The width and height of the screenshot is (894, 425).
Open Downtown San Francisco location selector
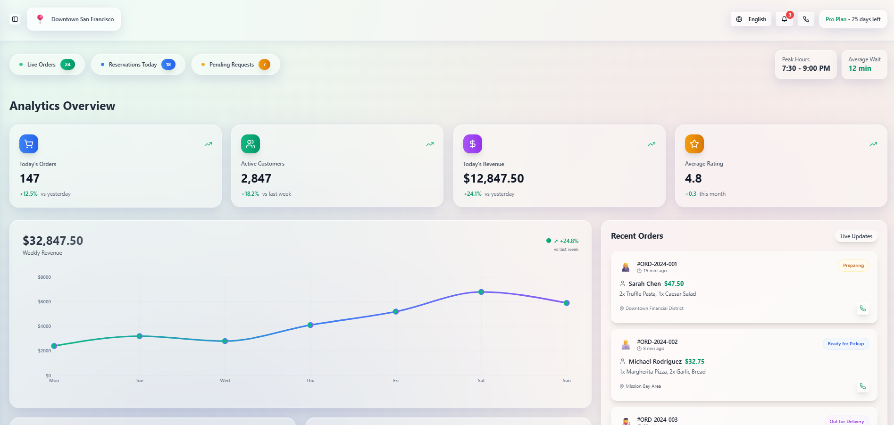(x=74, y=19)
